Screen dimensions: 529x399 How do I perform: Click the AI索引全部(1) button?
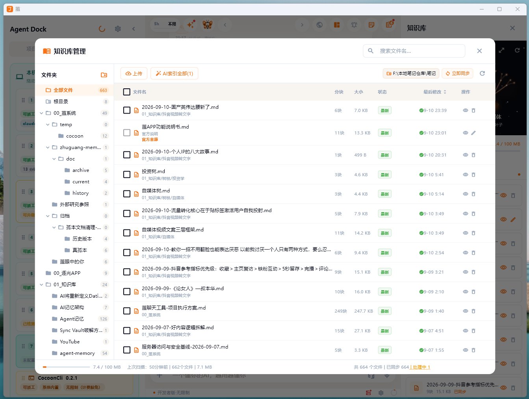[174, 73]
